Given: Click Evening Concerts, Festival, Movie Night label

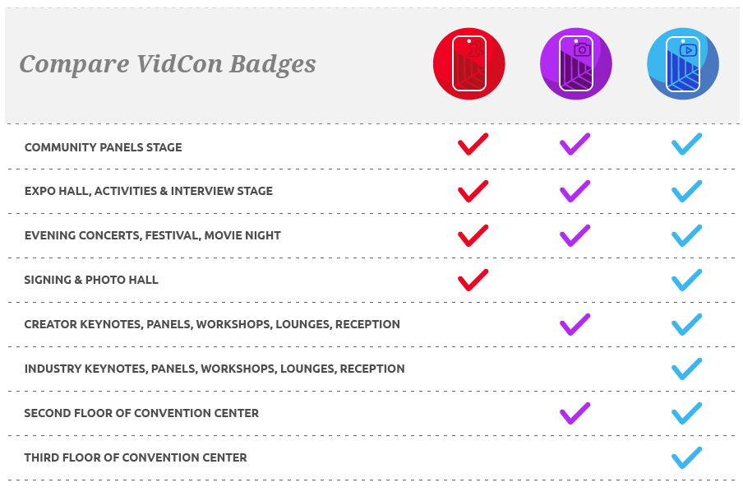Looking at the screenshot, I should coord(153,236).
